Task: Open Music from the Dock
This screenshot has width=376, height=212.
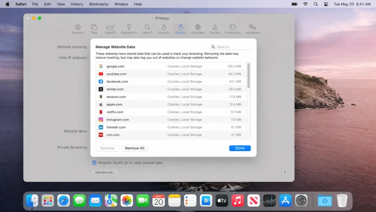Action: point(238,200)
